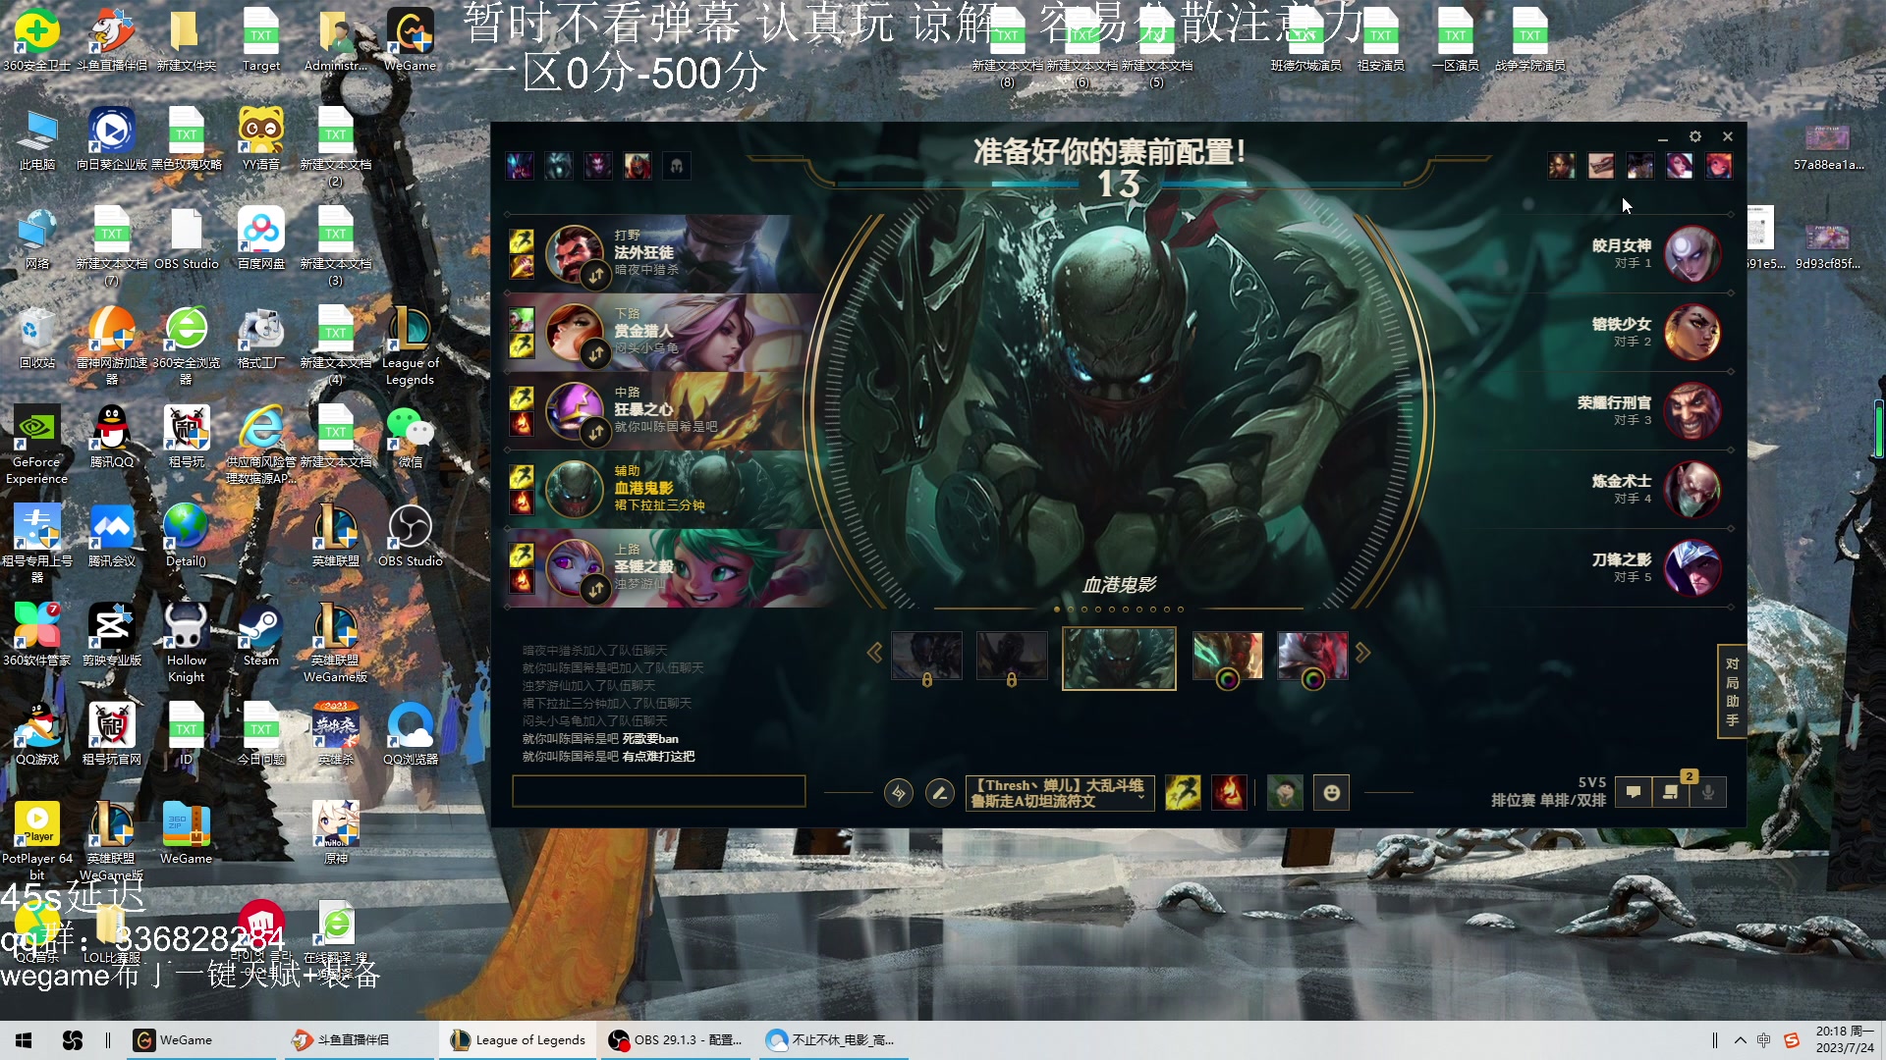Open the recommended runes icon in League client

tap(898, 793)
